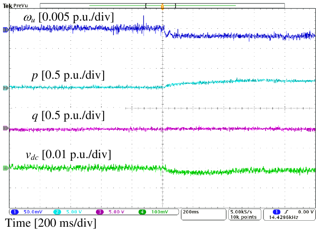
Task: Select the orange trigger position marker
Action: coord(162,7)
